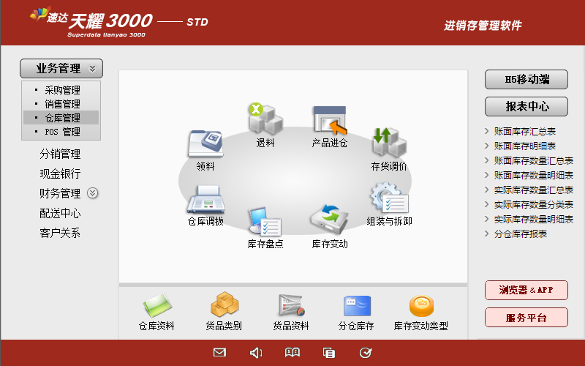Select POS 管理 menu item
Screen dimensions: 585x366
tap(62, 132)
